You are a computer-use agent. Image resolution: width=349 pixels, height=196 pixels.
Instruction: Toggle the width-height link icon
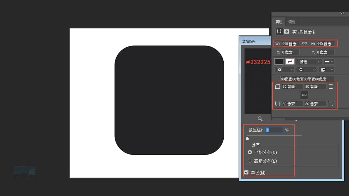(x=305, y=43)
